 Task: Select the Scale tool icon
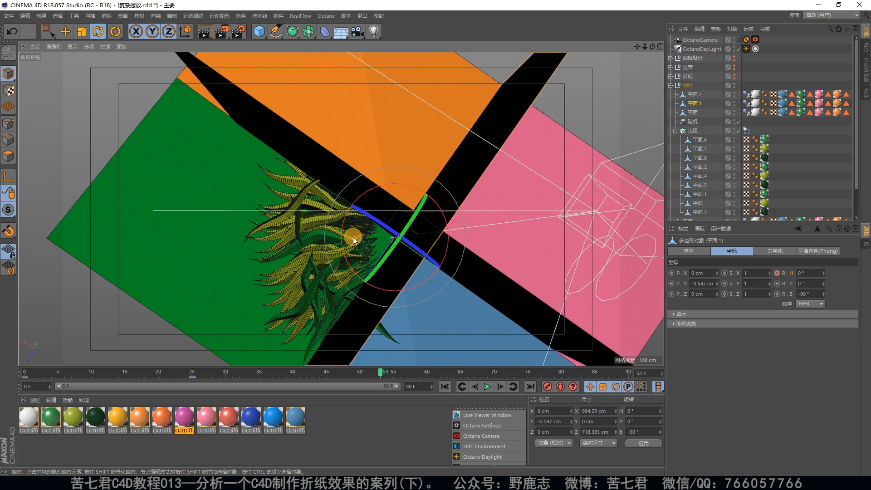[x=82, y=31]
